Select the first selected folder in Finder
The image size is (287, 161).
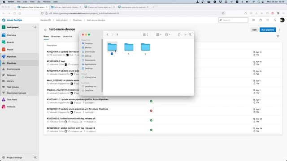click(112, 47)
